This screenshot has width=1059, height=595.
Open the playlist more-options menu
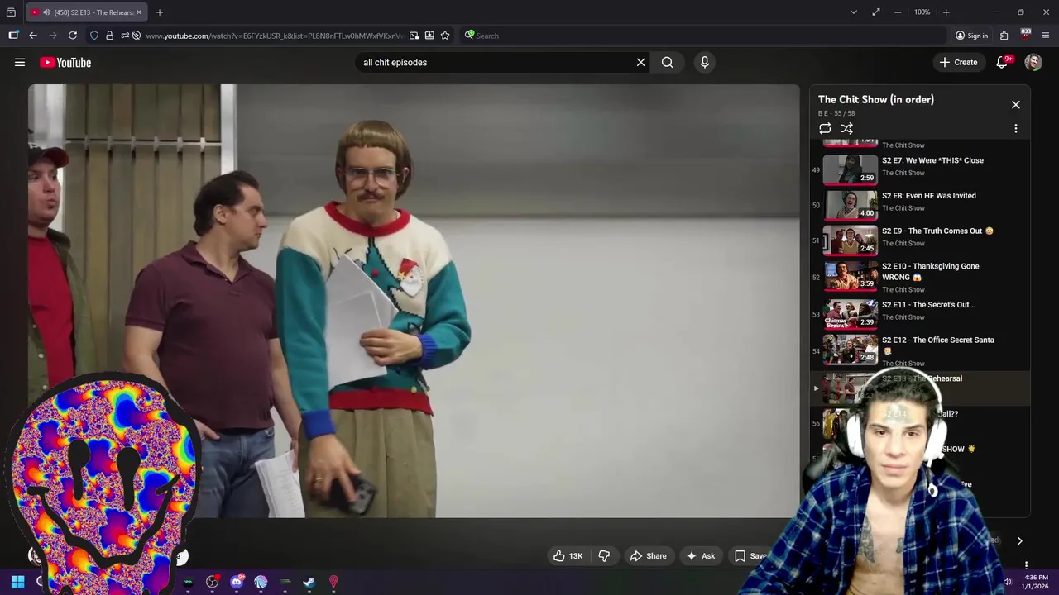click(x=1016, y=128)
